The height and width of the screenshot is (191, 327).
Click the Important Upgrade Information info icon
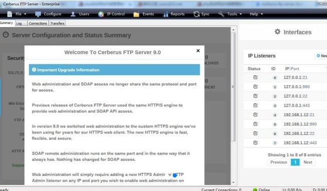34,70
